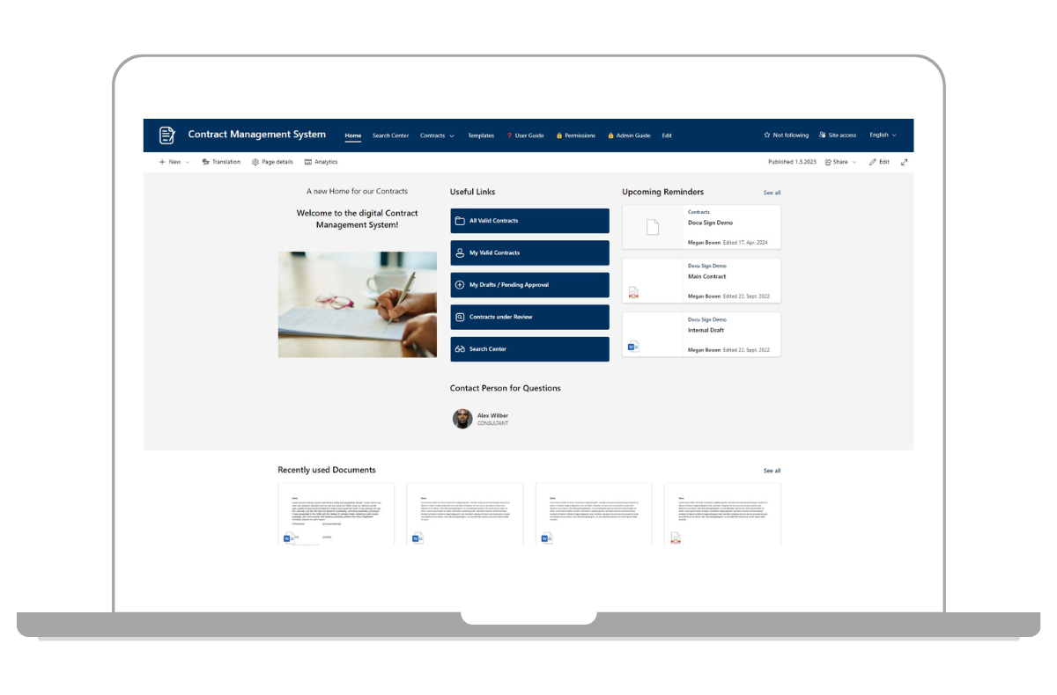
Task: Click the question mark icon beside User Guide
Action: tap(509, 135)
